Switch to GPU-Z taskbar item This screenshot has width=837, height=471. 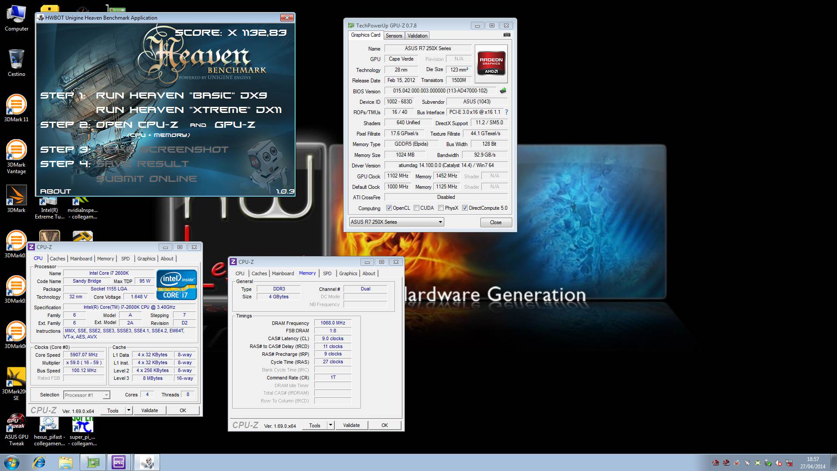[93, 462]
